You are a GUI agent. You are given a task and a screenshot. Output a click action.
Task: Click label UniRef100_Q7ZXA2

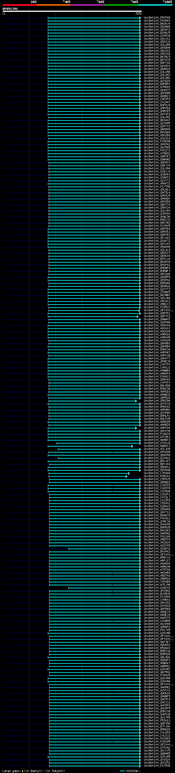(157, 748)
